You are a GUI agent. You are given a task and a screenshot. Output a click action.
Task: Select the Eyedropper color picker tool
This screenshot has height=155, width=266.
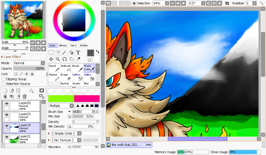click(78, 59)
